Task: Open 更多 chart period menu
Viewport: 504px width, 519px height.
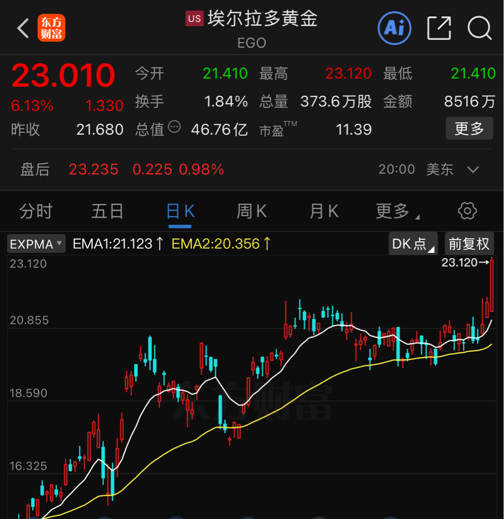Action: point(397,211)
